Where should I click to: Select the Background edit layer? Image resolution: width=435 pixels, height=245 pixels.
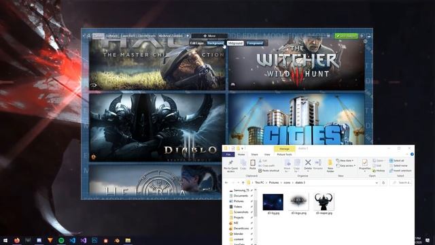(215, 43)
